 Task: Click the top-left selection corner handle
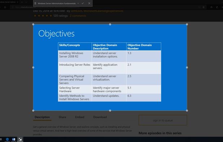point(33,25)
